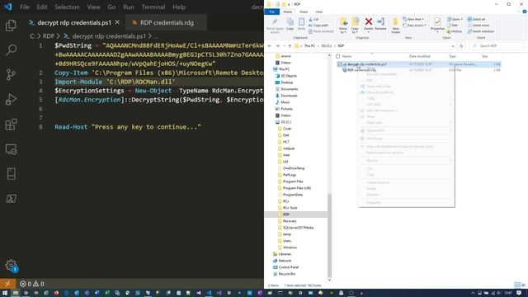This screenshot has height=297, width=528.
Task: Choose Open with Code in context menu
Action: (379, 86)
